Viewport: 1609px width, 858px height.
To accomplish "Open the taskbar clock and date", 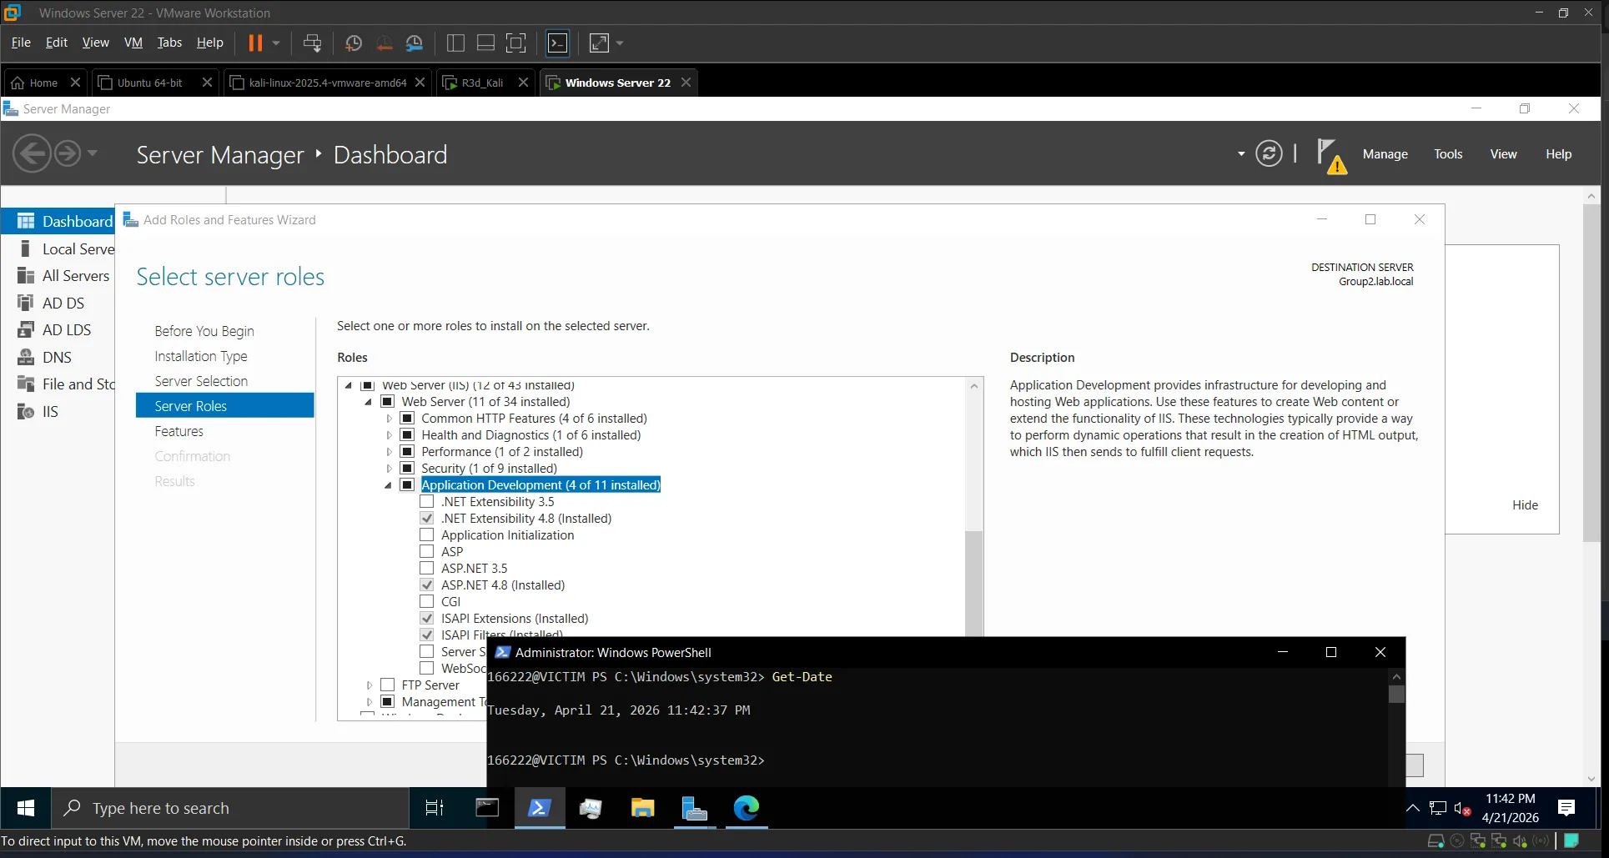I will click(1510, 808).
